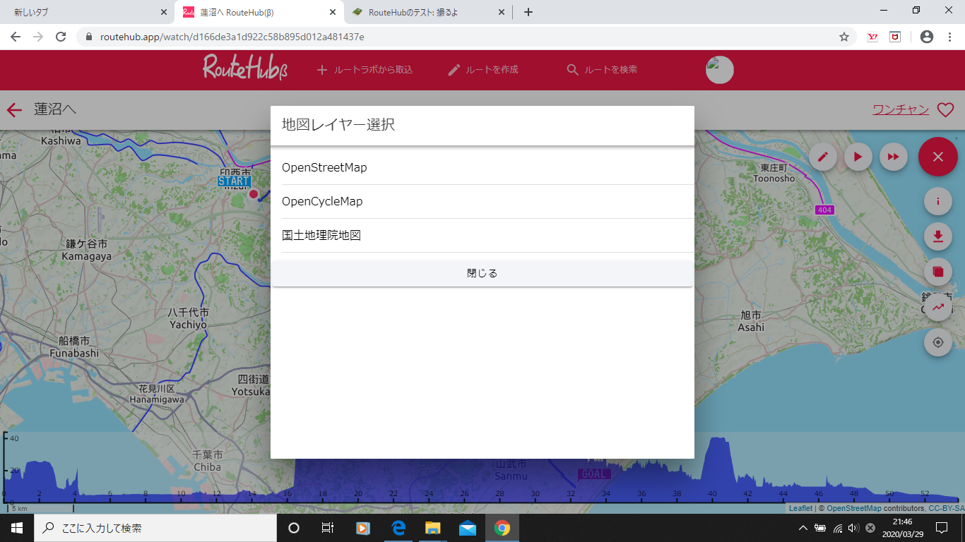This screenshot has height=542, width=965.
Task: Open the route edit pencil button
Action: click(x=822, y=157)
